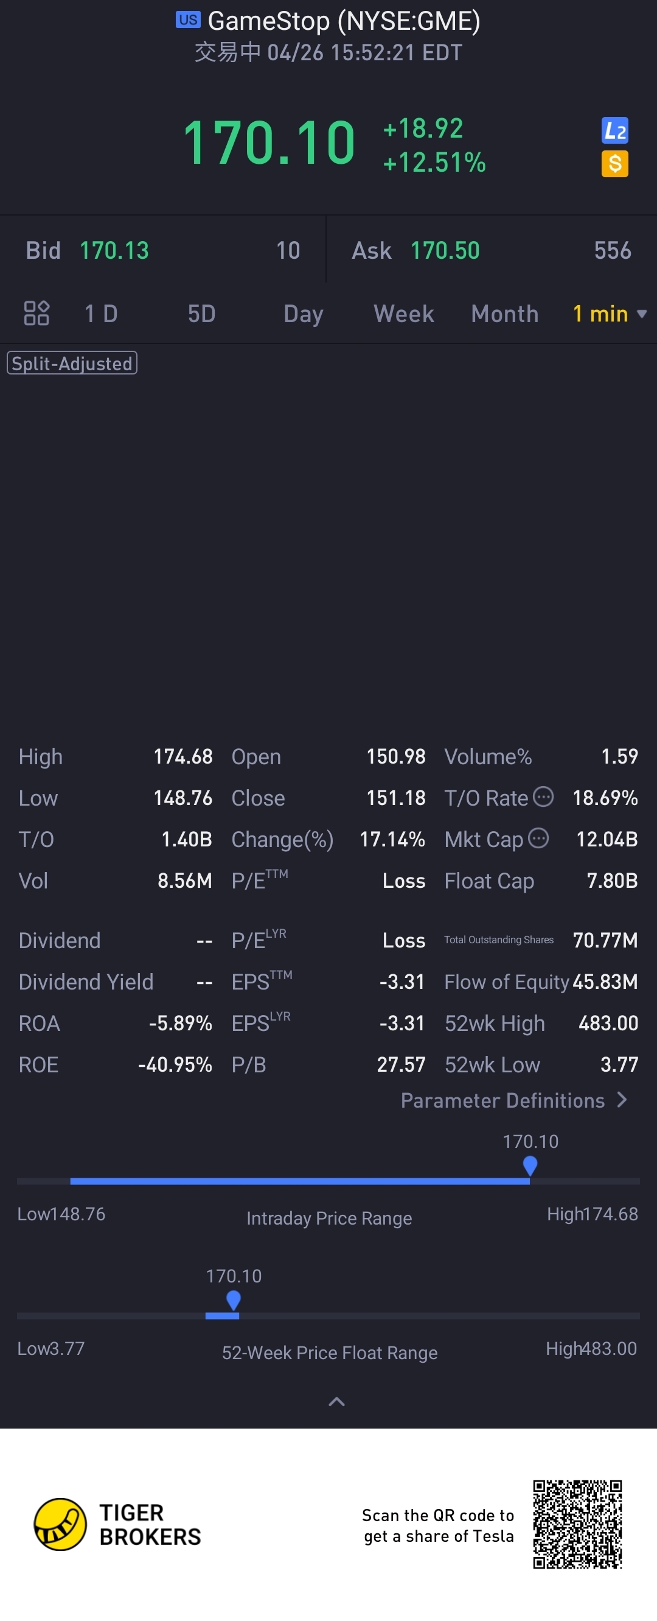Open the 1 min interval dropdown
Image resolution: width=657 pixels, height=1621 pixels.
[x=609, y=314]
